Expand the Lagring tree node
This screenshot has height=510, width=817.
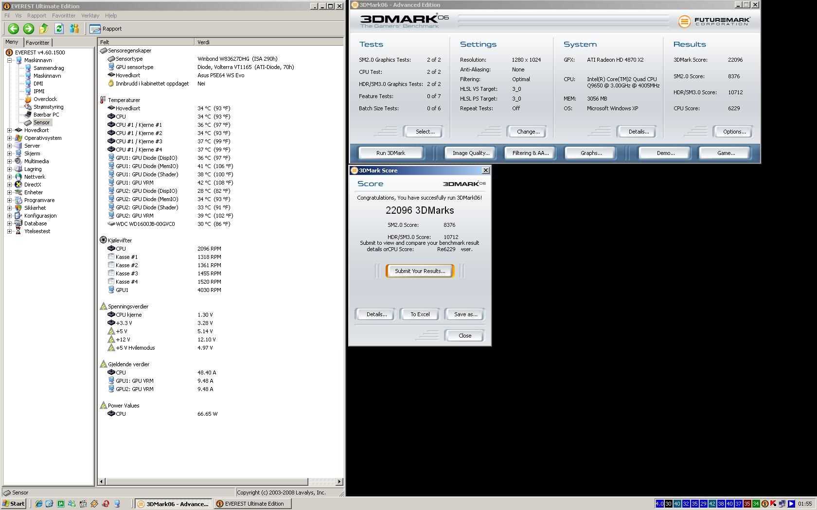[x=9, y=169]
